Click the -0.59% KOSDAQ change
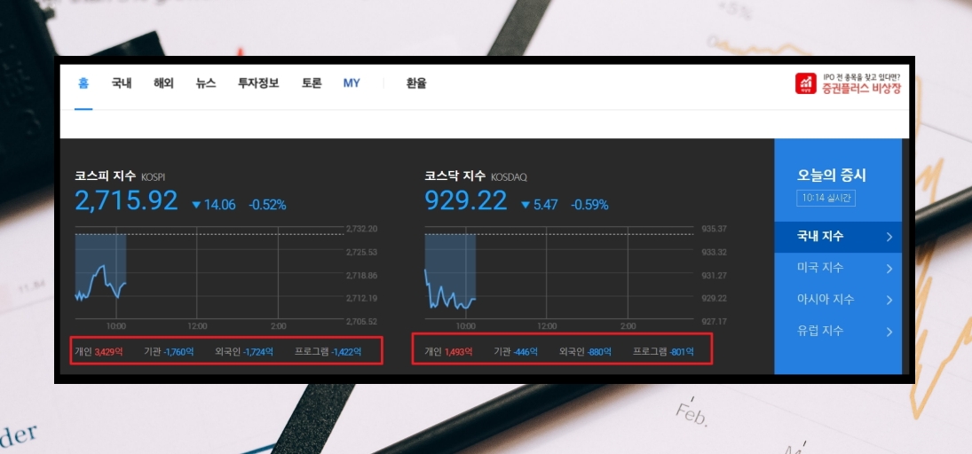 pos(589,205)
